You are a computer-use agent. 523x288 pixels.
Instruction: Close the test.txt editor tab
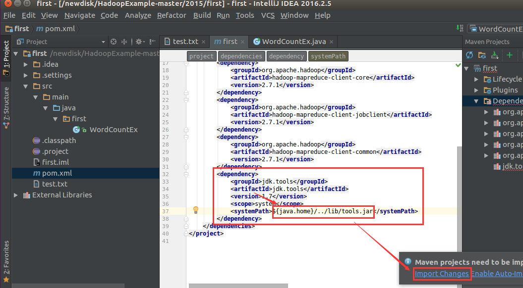point(204,42)
